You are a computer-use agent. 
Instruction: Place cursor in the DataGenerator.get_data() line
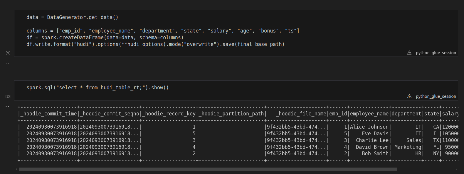pyautogui.click(x=72, y=17)
